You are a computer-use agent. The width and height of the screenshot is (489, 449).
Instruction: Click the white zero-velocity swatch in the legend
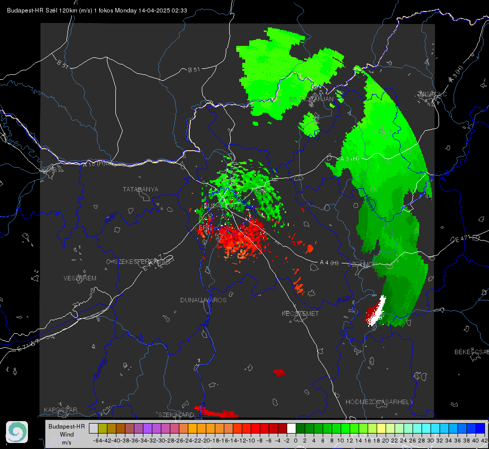[291, 428]
